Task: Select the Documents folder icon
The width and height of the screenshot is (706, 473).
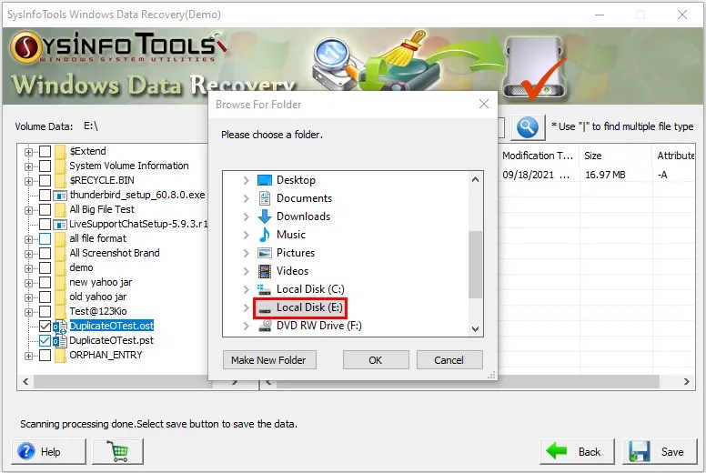Action: click(265, 198)
